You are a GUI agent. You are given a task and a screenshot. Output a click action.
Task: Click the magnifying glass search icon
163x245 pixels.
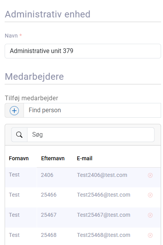pos(19,135)
